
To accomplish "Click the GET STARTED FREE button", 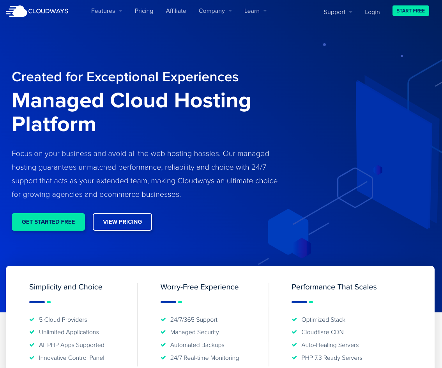I will tap(48, 222).
